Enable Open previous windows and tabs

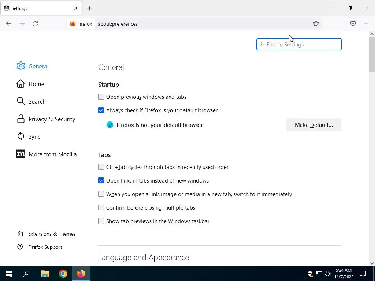click(101, 97)
